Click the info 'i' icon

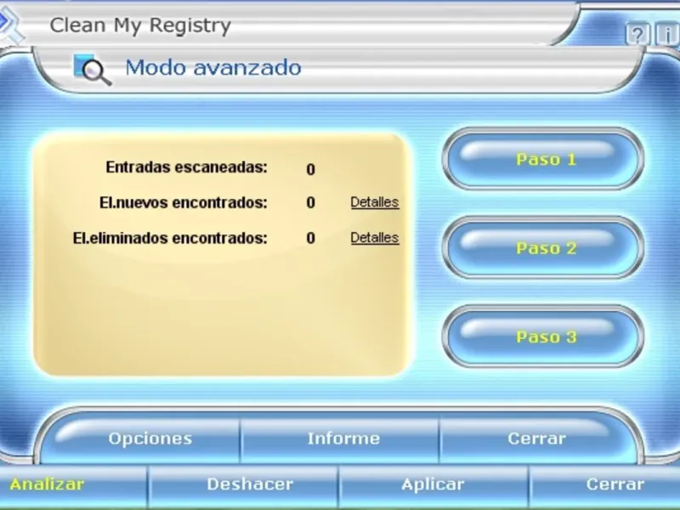667,34
